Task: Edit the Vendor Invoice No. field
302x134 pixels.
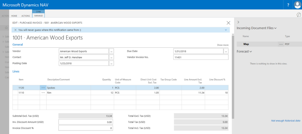Action: pos(201,57)
